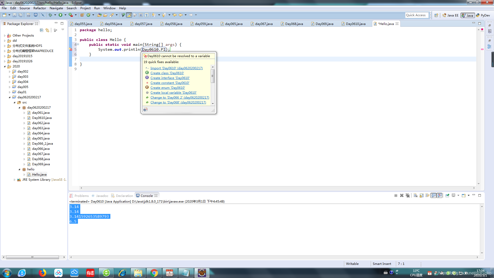494x278 pixels.
Task: Click Collapse All in Package Explorer
Action: point(41,30)
